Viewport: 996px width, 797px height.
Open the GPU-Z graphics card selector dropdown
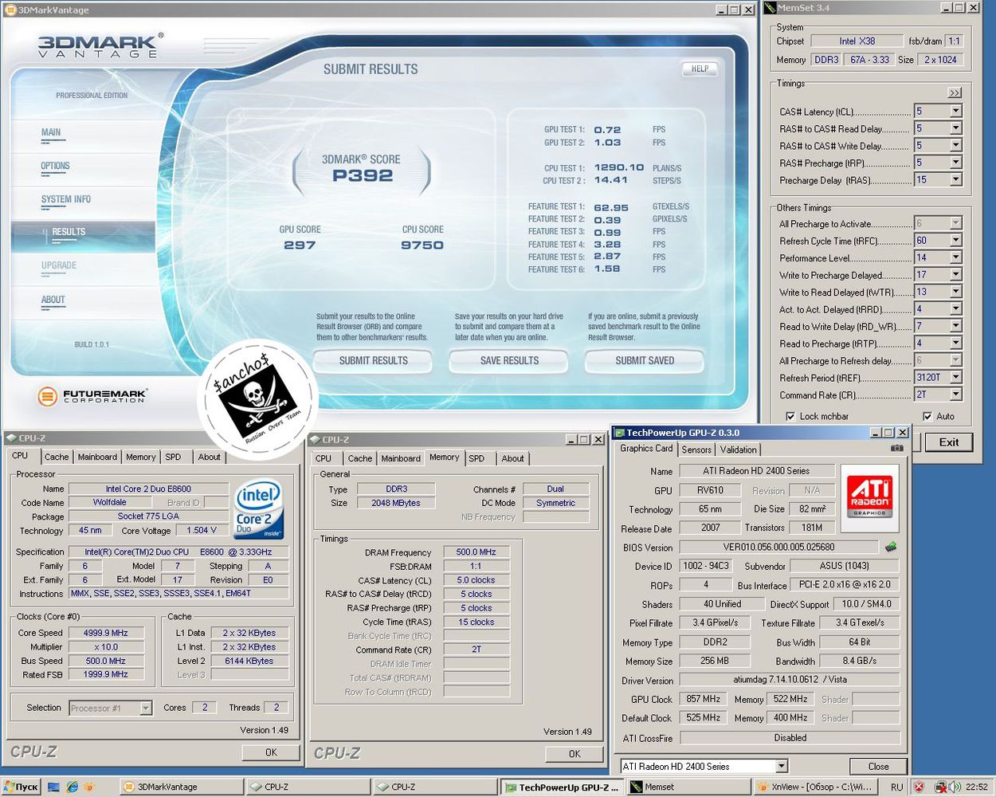tap(782, 766)
